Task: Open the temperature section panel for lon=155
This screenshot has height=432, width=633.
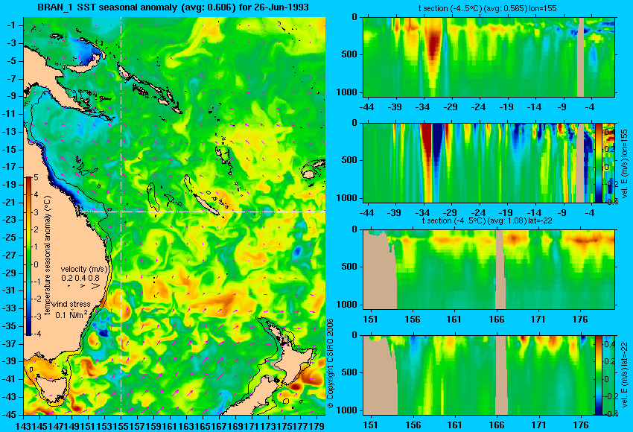Action: tap(489, 57)
